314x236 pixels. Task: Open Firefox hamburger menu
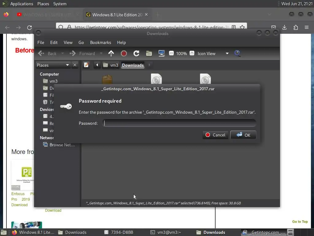click(x=307, y=27)
